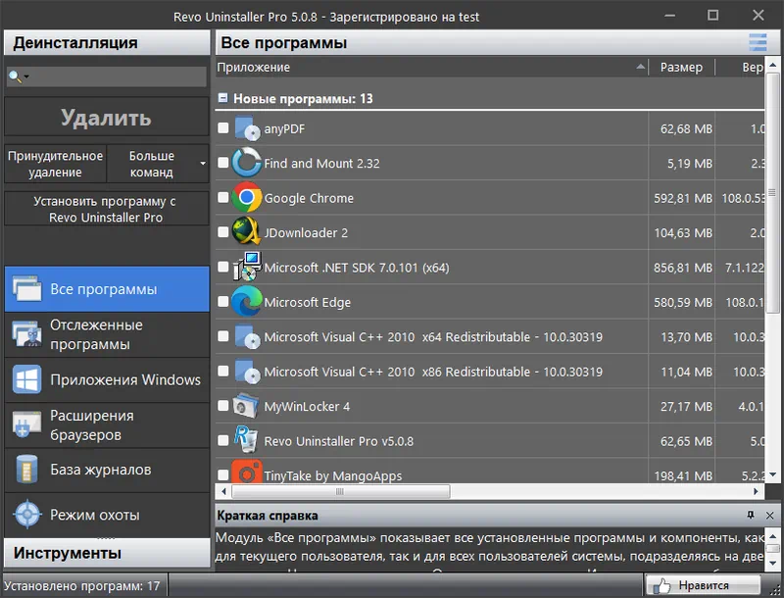Click the JDownloader 2 icon

[x=247, y=232]
